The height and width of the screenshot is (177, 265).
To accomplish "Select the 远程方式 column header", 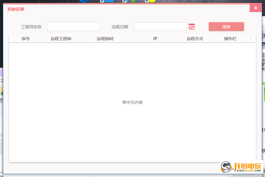I will (195, 39).
